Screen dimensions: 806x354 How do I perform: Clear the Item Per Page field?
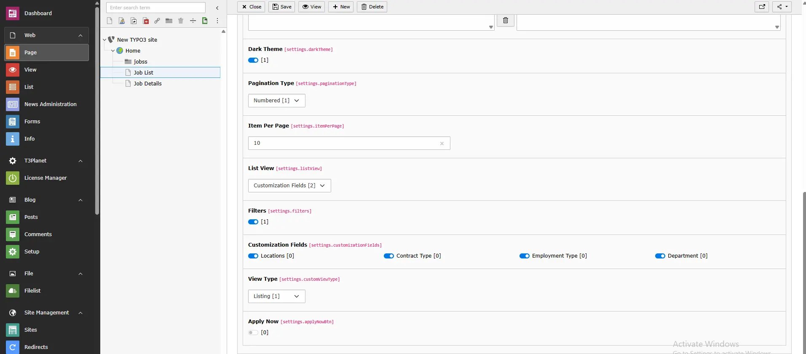(442, 144)
